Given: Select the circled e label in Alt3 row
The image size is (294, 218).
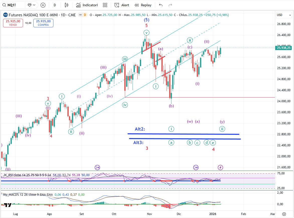Looking at the screenshot, I should tap(213, 143).
